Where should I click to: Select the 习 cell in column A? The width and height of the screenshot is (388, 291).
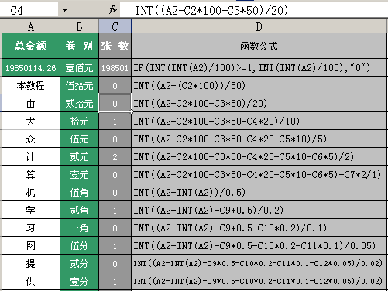[x=31, y=228]
